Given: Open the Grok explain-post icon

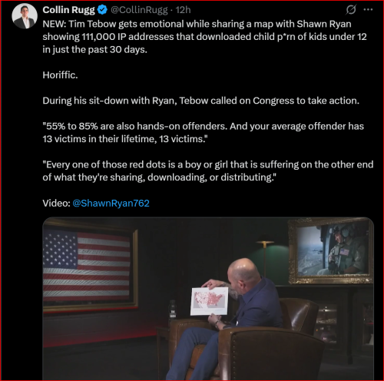Looking at the screenshot, I should coord(351,10).
